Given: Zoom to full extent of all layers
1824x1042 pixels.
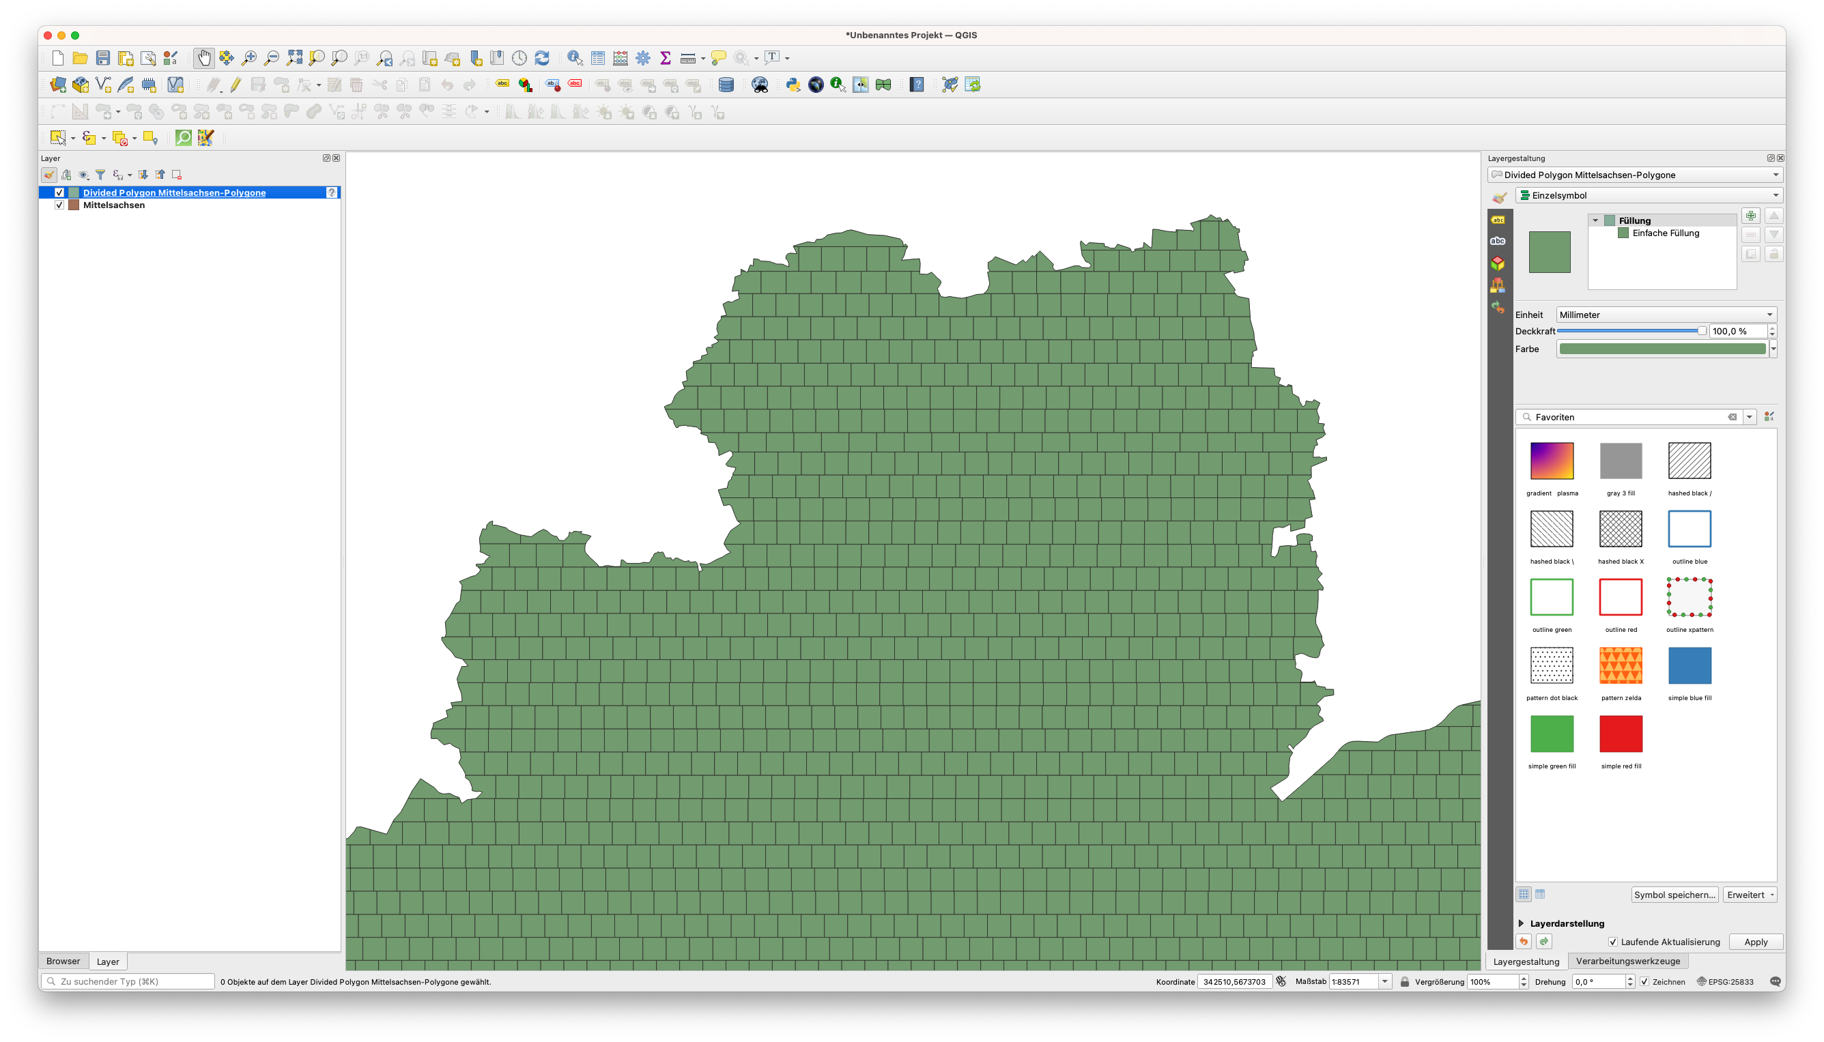Looking at the screenshot, I should (x=294, y=58).
